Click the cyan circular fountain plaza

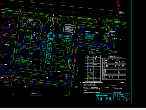click(51, 36)
